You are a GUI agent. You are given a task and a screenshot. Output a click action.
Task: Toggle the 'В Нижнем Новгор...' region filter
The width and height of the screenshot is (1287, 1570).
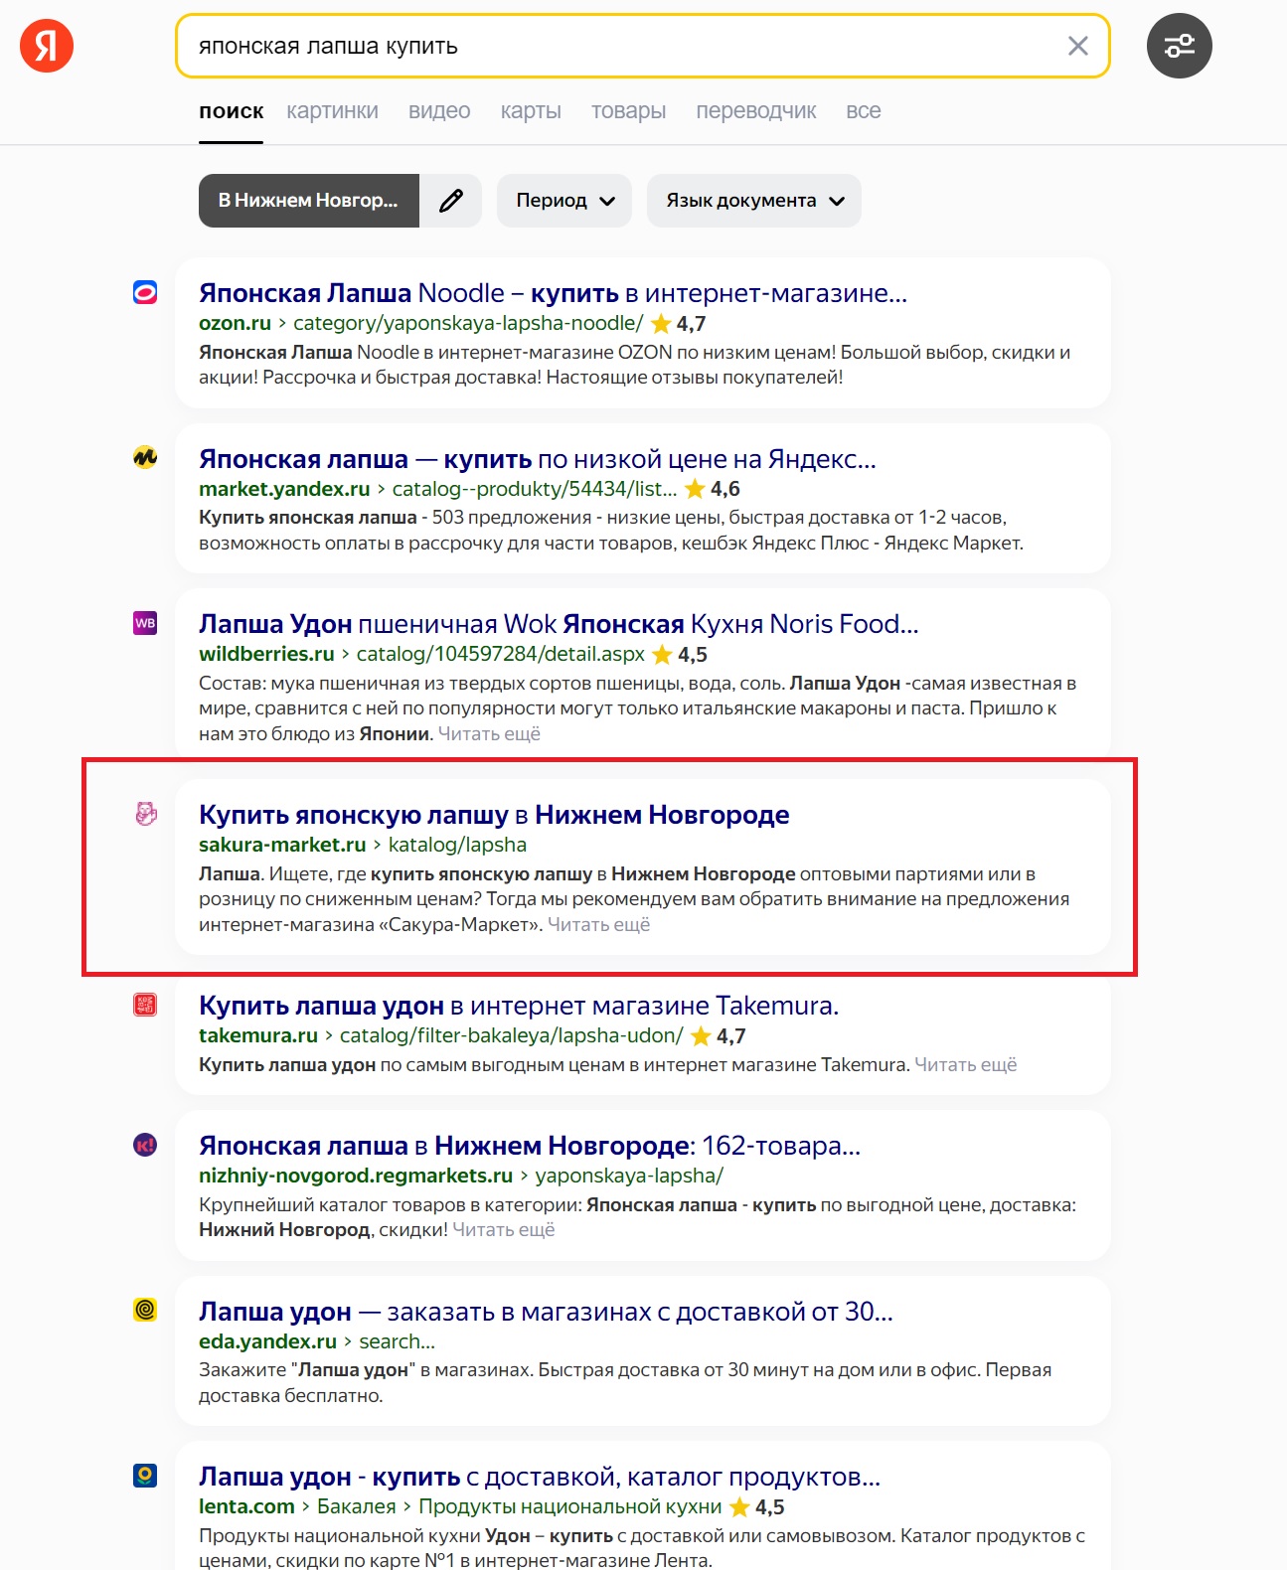309,201
